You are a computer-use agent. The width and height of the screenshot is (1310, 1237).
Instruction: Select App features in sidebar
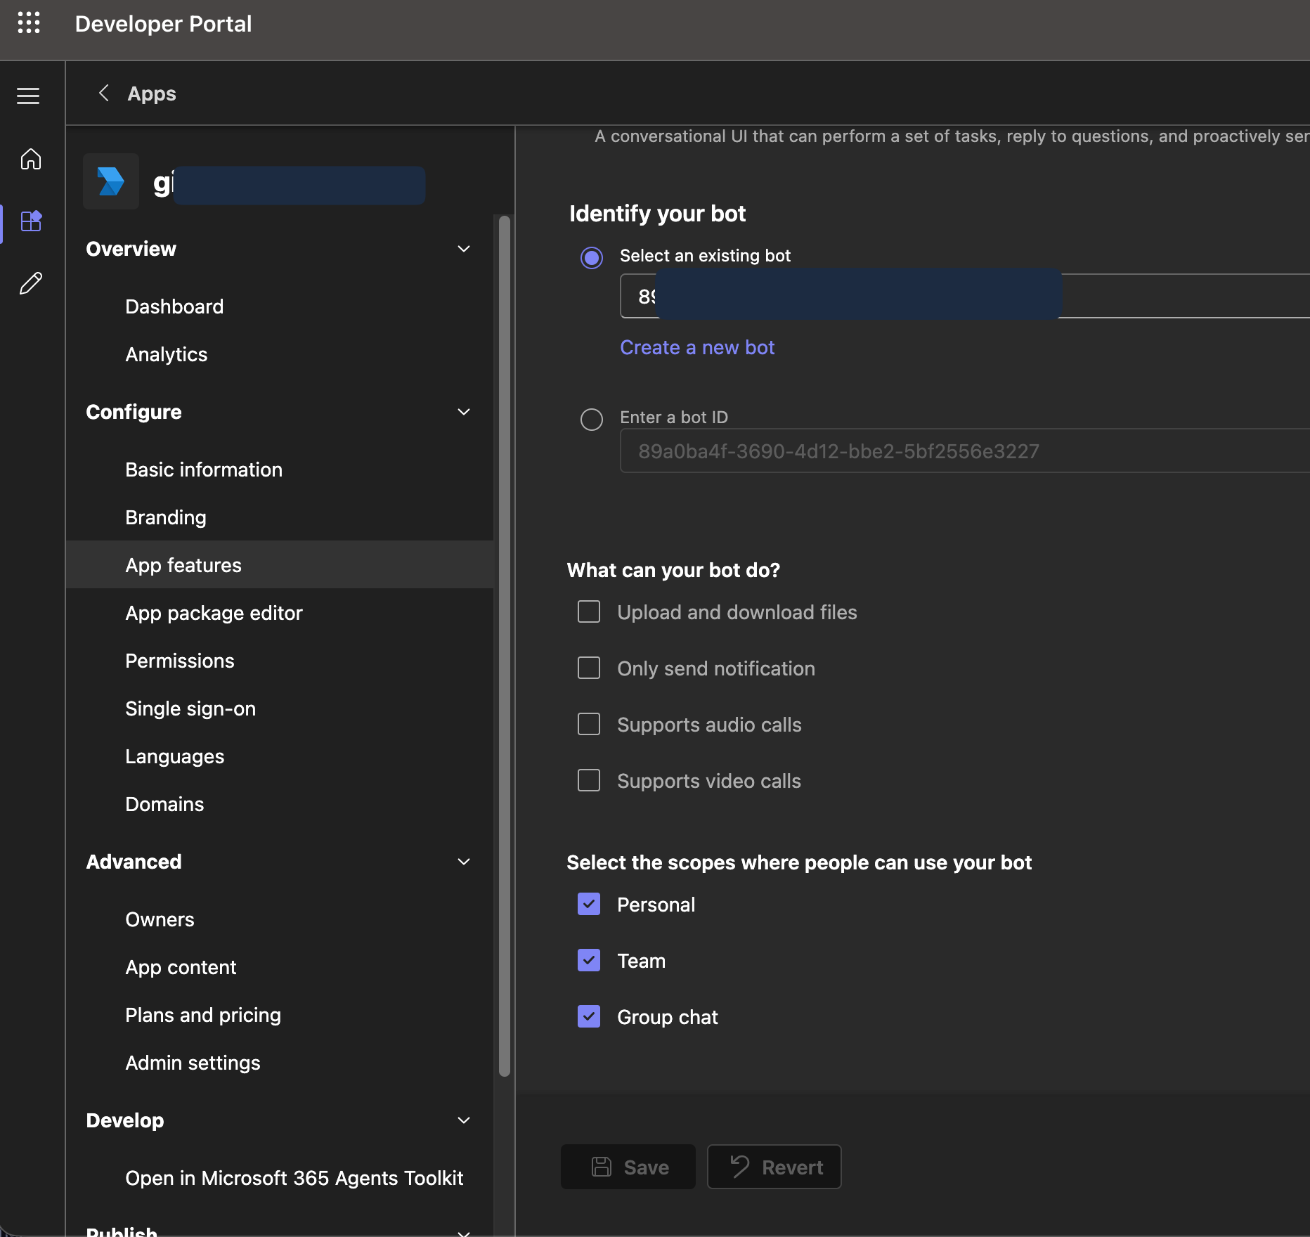[x=280, y=564]
